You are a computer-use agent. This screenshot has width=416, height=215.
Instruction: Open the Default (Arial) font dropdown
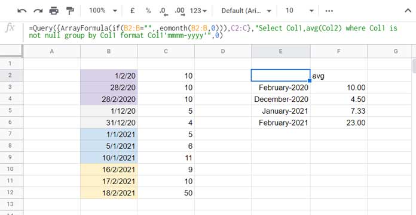pyautogui.click(x=246, y=11)
